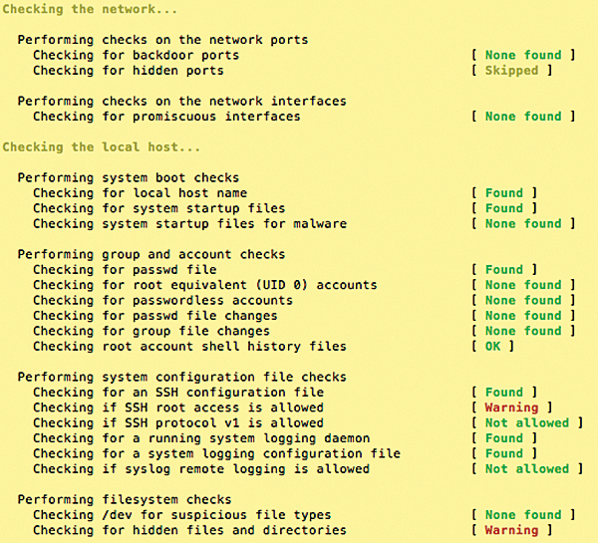The height and width of the screenshot is (543, 598).
Task: Click 'Checking for root equivalent (UID 0) accounts'
Action: [204, 285]
